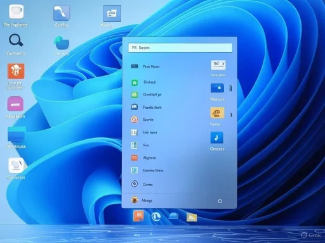Open the white 'Tognerson' desktop shortcut

point(16,168)
